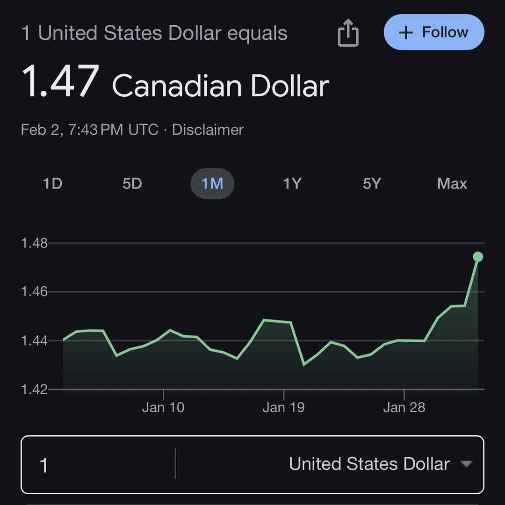
Task: Click the green endpoint dot on chart
Action: click(x=478, y=257)
